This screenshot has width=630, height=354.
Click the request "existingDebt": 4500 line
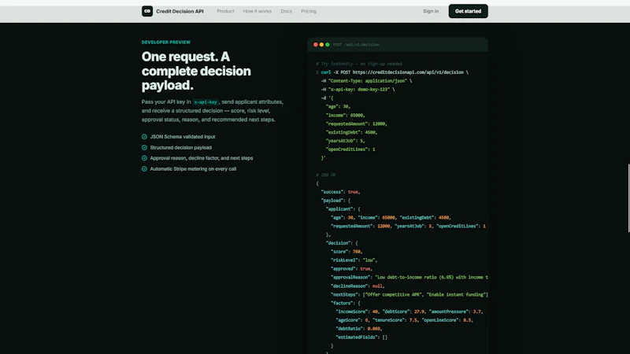pos(351,132)
